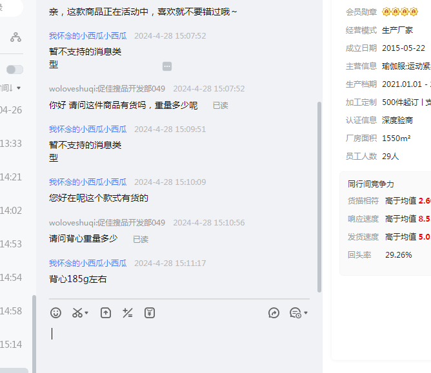The height and width of the screenshot is (373, 431).
Task: Click the forward chat share icon
Action: (x=274, y=313)
